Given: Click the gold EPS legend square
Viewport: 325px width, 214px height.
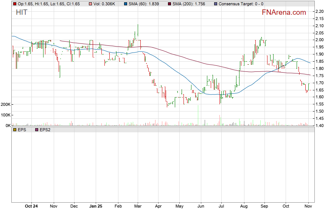Looking at the screenshot, I should 15,129.
